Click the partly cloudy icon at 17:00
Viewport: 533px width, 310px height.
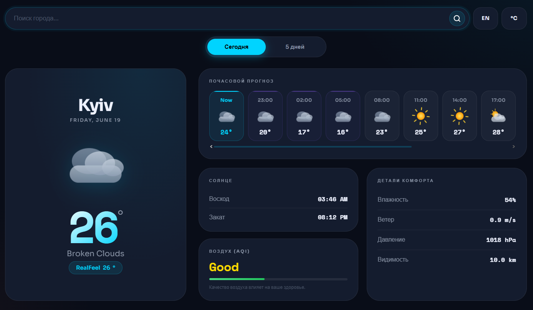498,116
